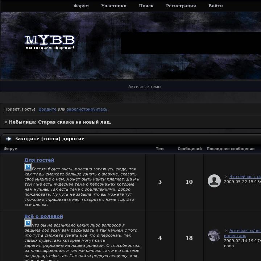Click arrow icon before Артефакты link
This screenshot has width=261, height=261.
226,231
